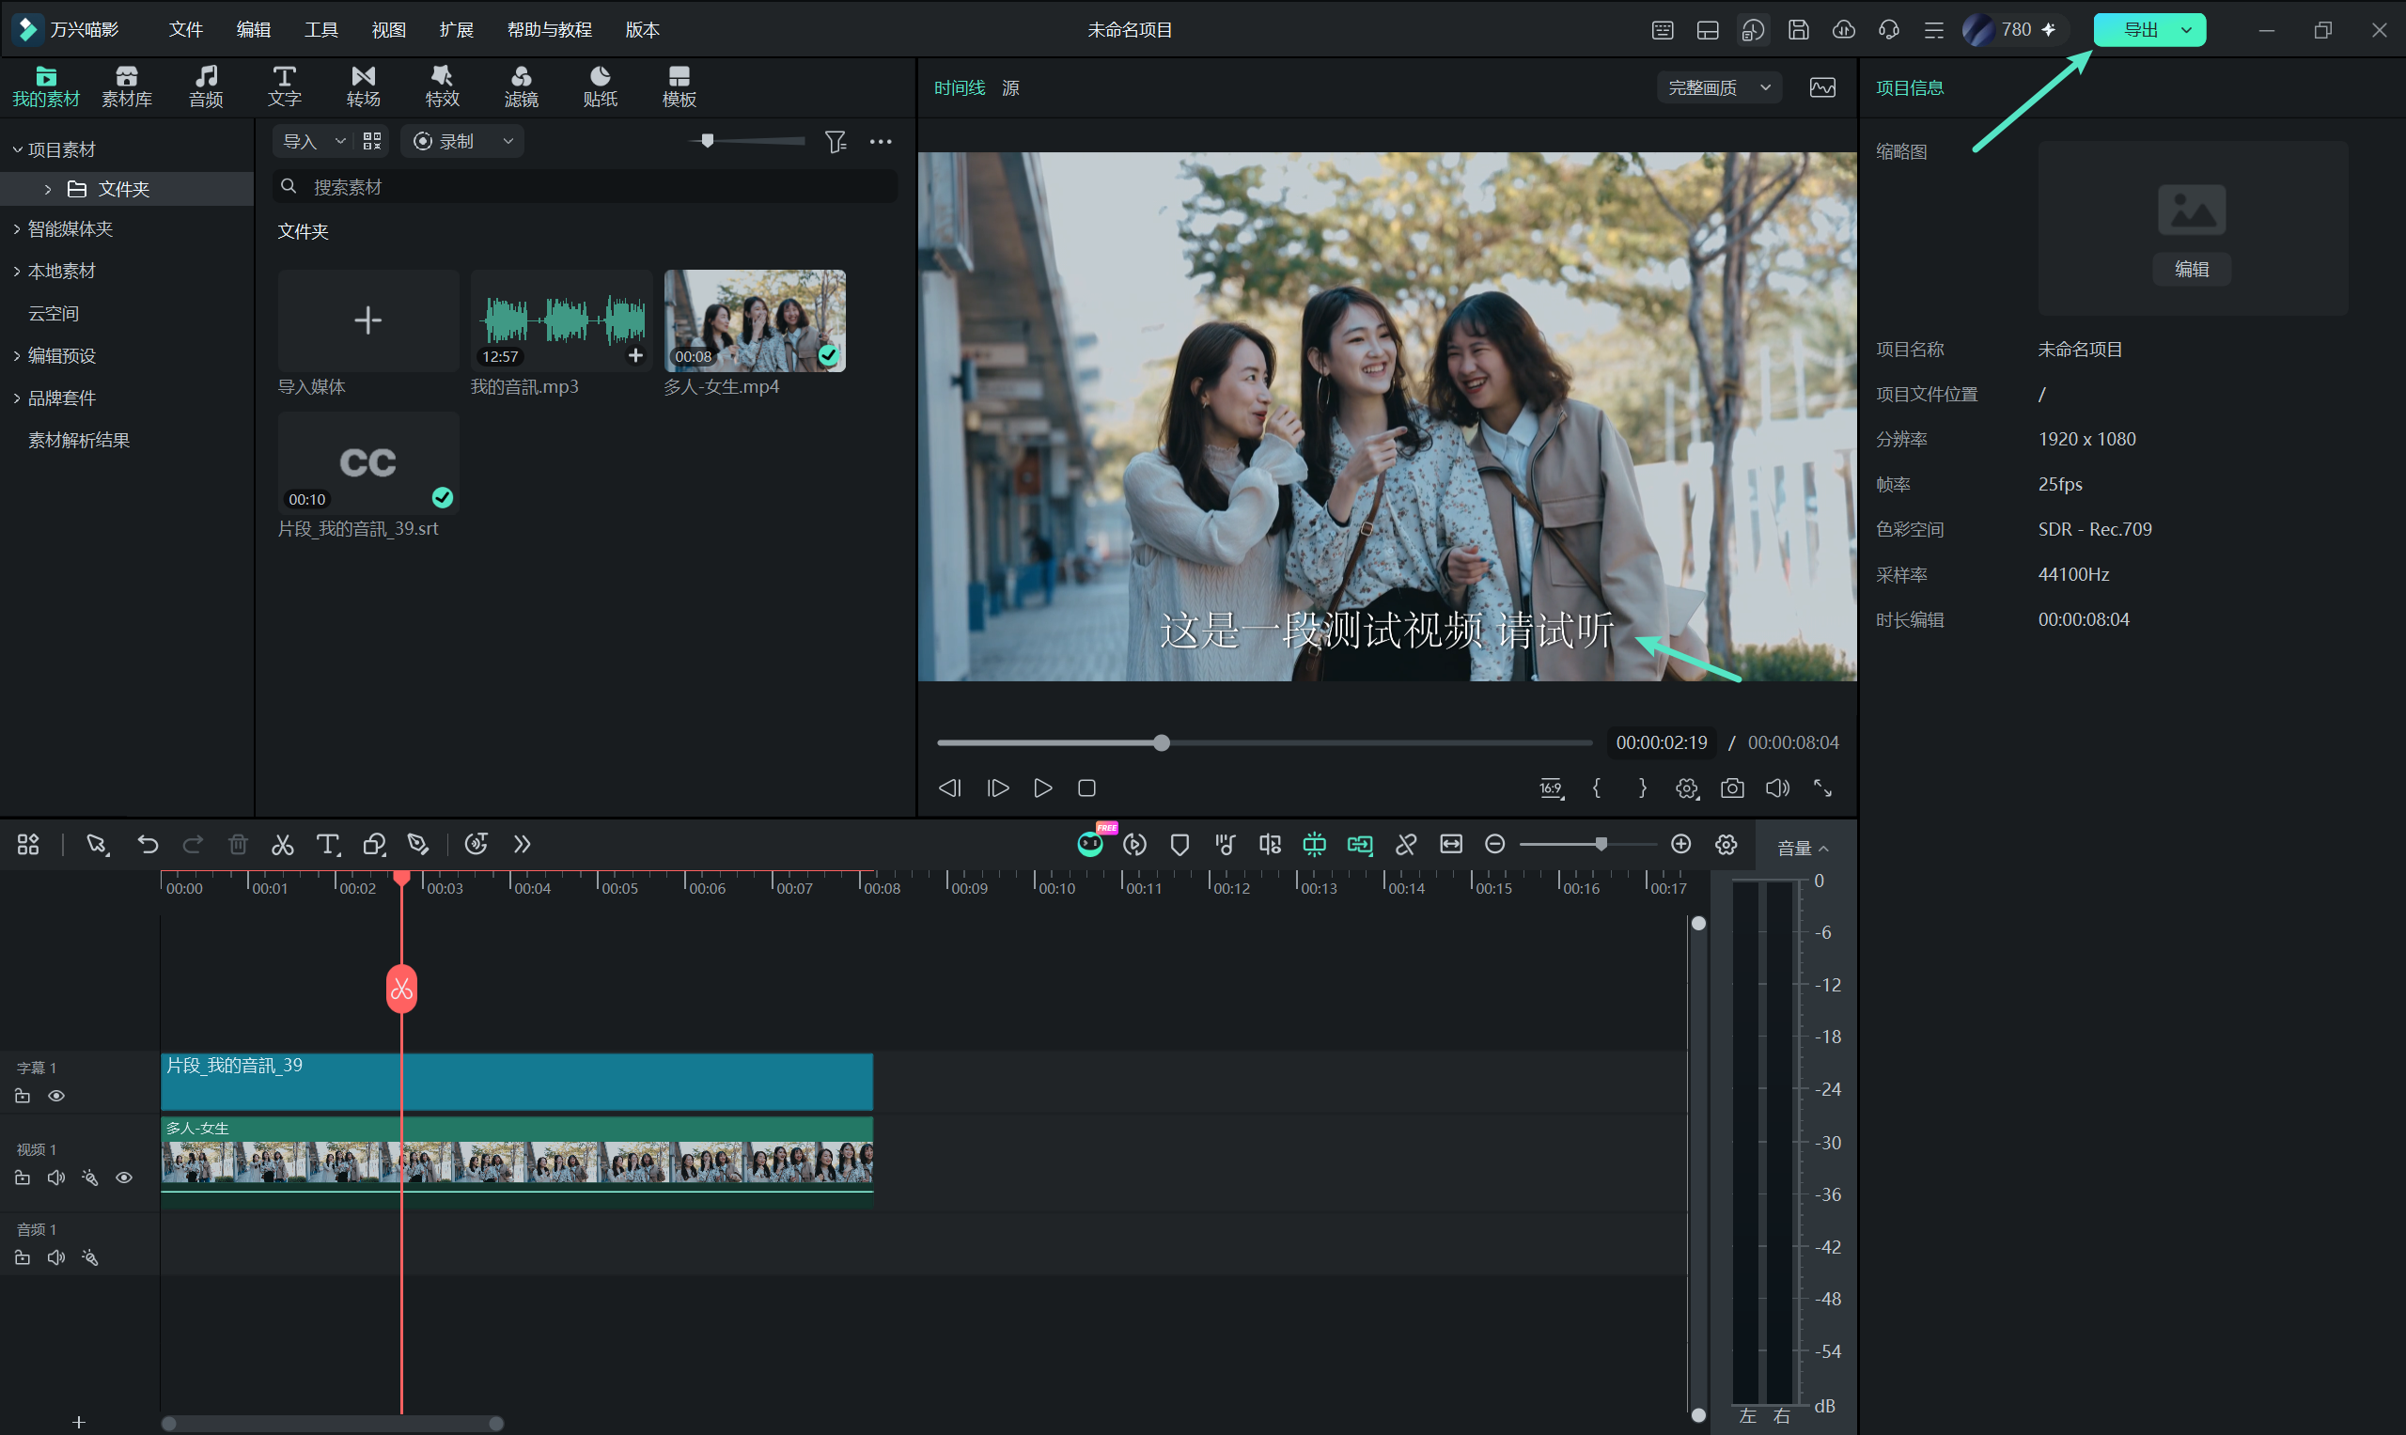Open the Stickers (贴纸) panel
2406x1435 pixels.
(x=600, y=86)
